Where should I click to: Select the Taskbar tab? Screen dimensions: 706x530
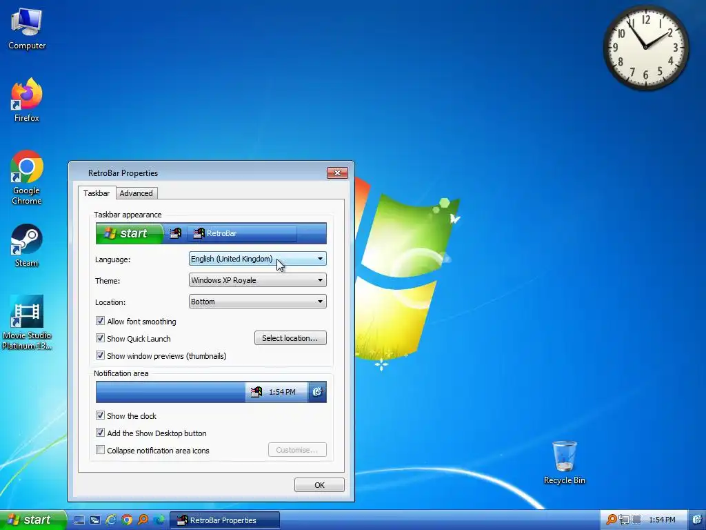click(x=97, y=193)
